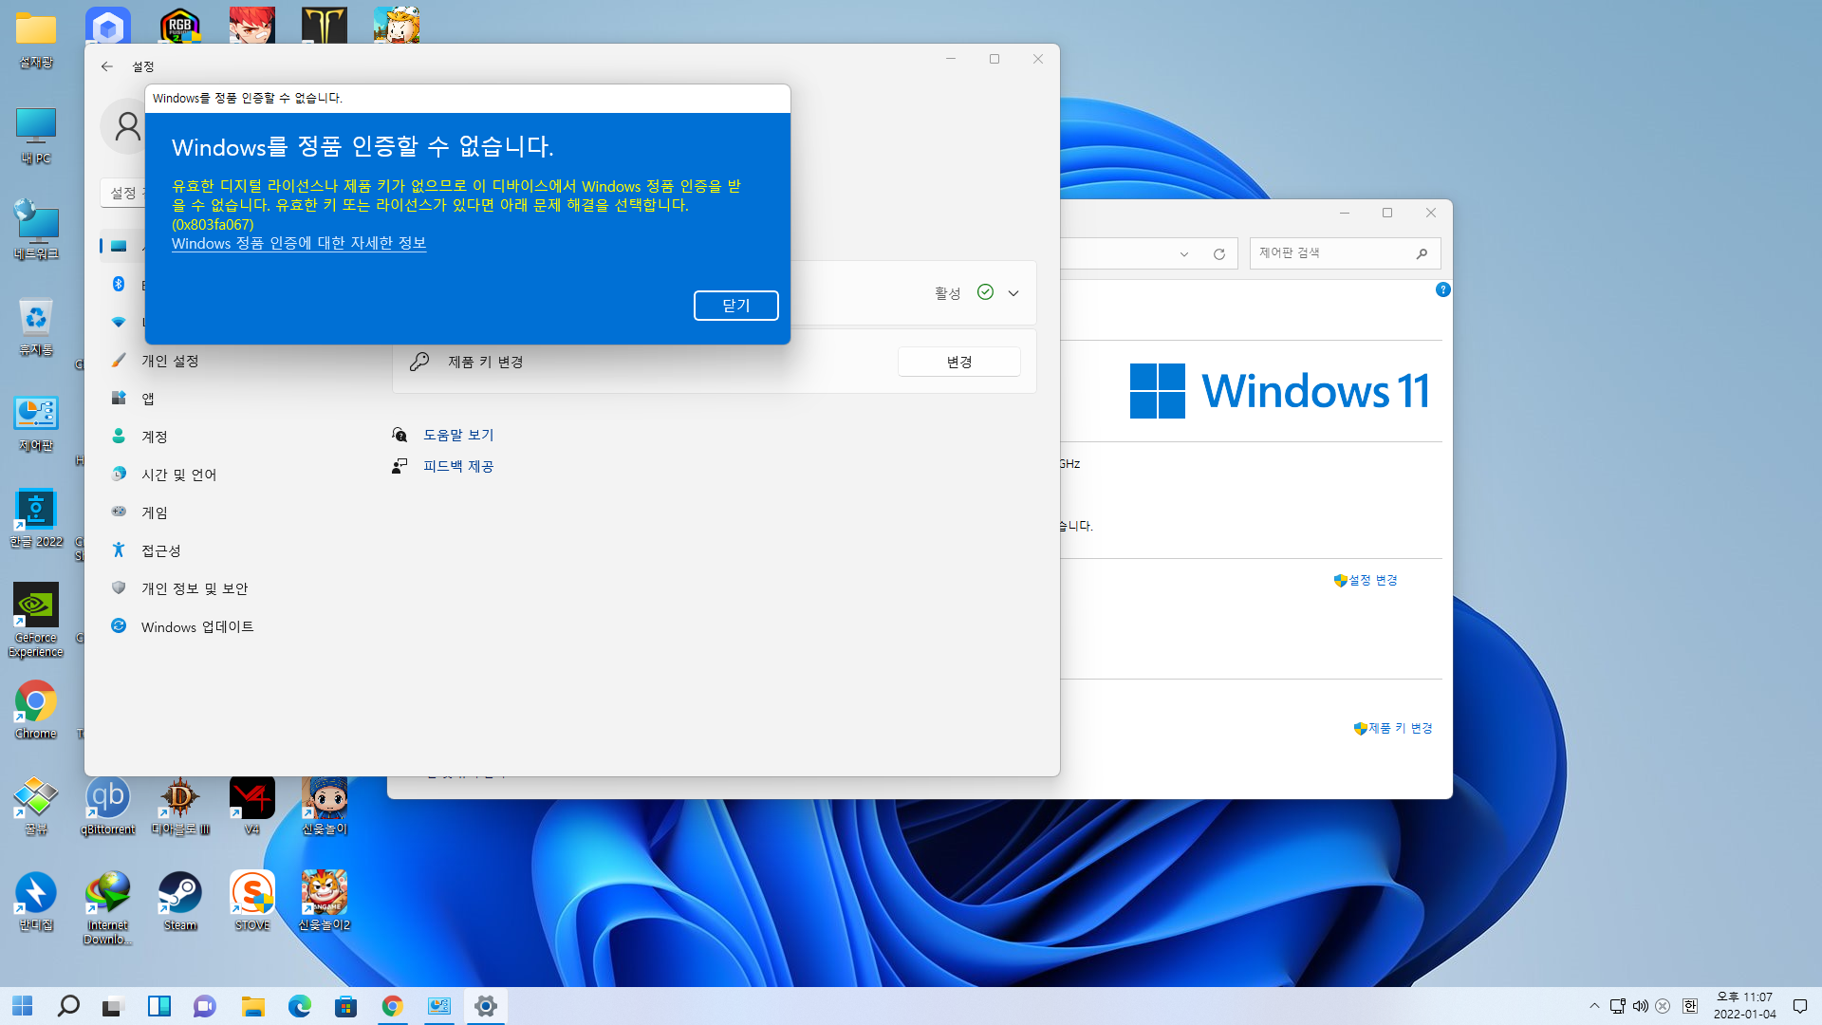Select the 신윷놀이2 desktop shortcut

(x=325, y=902)
